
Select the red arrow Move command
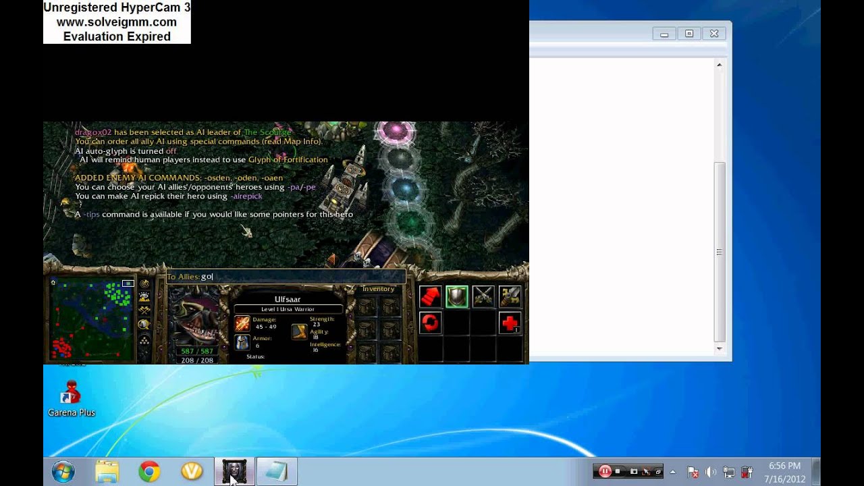(431, 296)
